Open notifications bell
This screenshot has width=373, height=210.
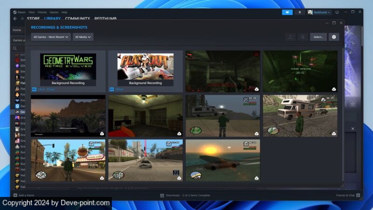pyautogui.click(x=299, y=12)
